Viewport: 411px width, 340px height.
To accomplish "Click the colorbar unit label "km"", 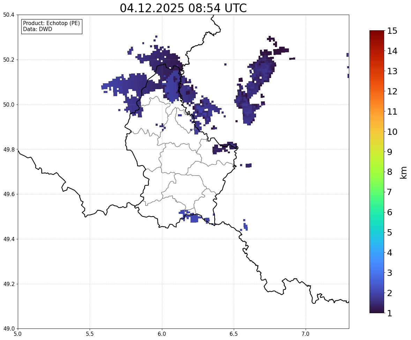I will point(404,172).
